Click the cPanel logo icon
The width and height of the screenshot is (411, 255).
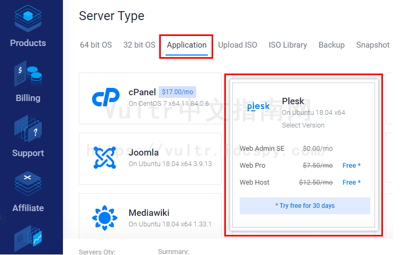click(x=106, y=97)
